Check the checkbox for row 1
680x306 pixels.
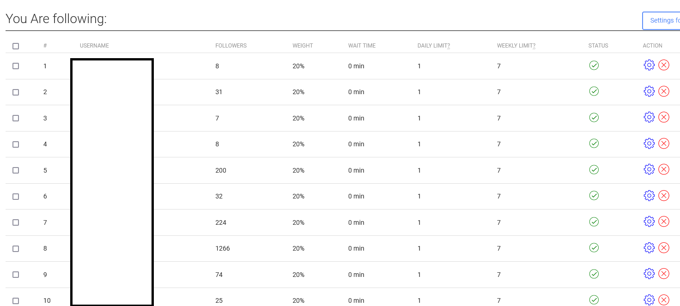click(16, 66)
